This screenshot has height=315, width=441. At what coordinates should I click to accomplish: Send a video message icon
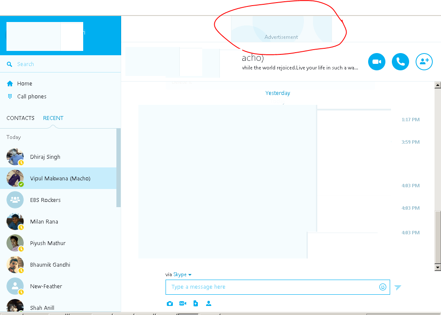[182, 303]
